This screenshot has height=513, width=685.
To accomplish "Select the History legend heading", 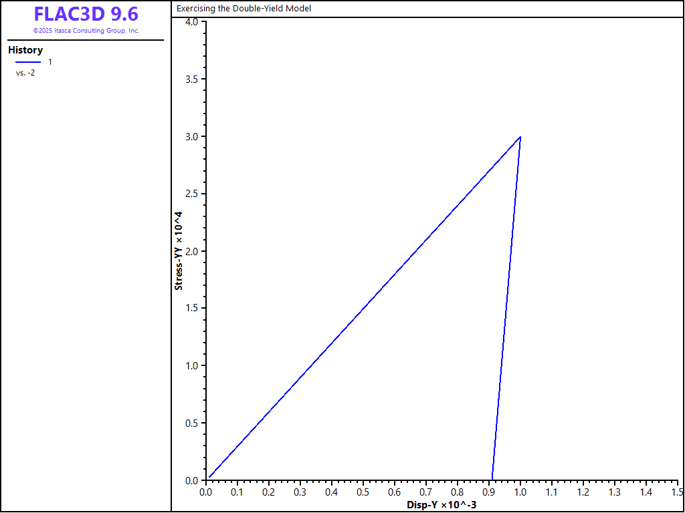I will pos(25,50).
